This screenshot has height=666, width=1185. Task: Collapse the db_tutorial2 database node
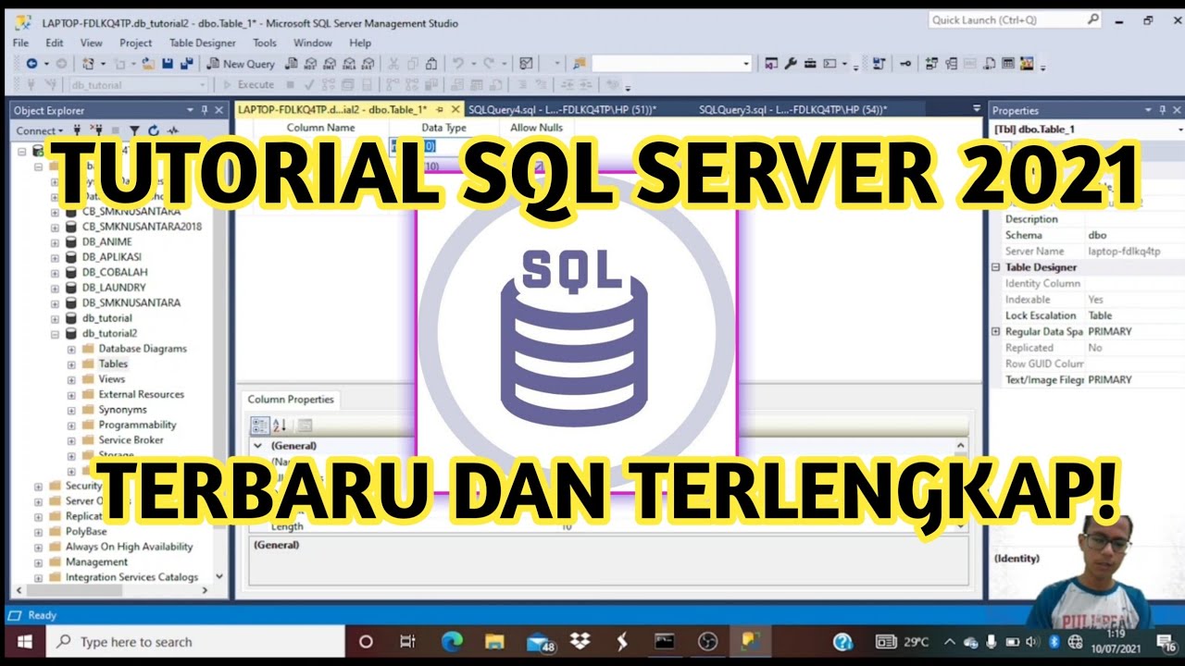(x=56, y=333)
